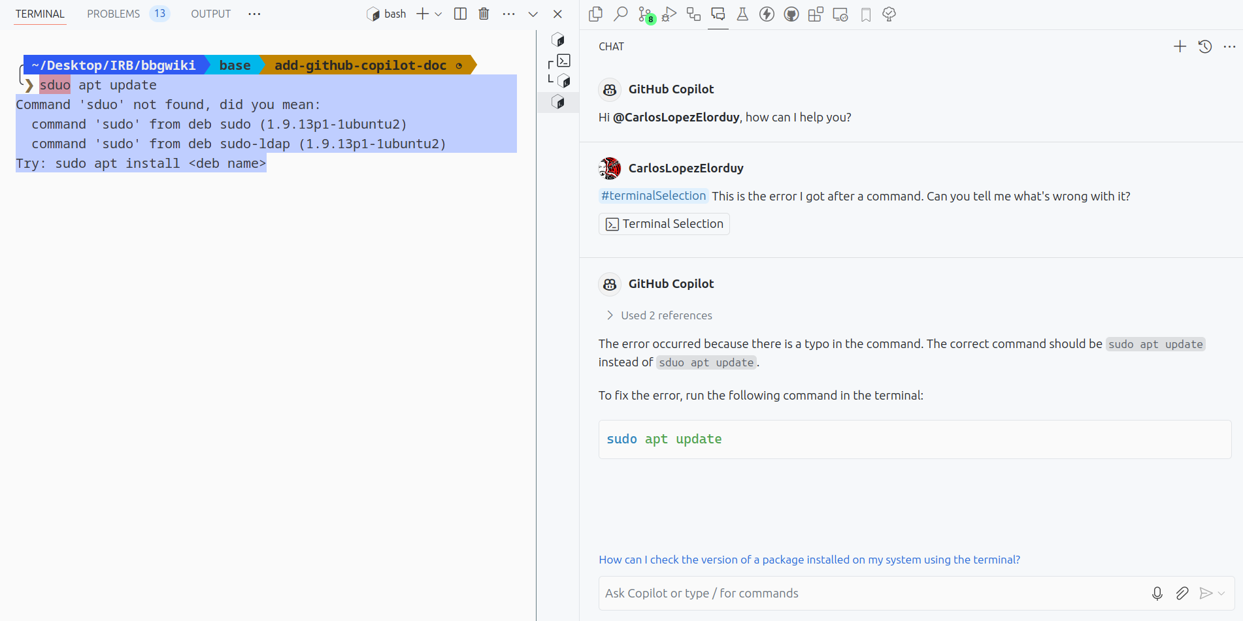This screenshot has height=621, width=1243.
Task: Click the CHAT panel title
Action: [x=611, y=46]
